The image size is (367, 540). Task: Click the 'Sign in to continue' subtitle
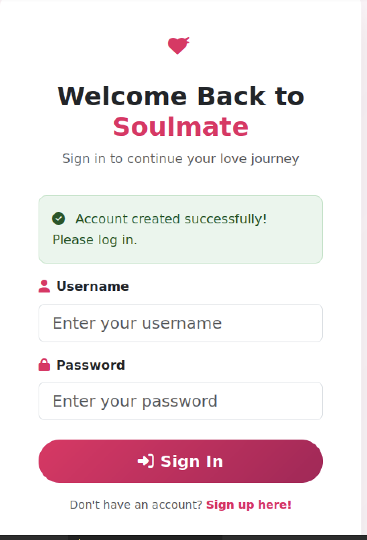(x=181, y=159)
